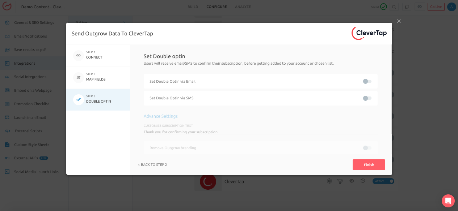The width and height of the screenshot is (458, 211).
Task: Click the Integrations sidebar icon
Action: pos(7,63)
